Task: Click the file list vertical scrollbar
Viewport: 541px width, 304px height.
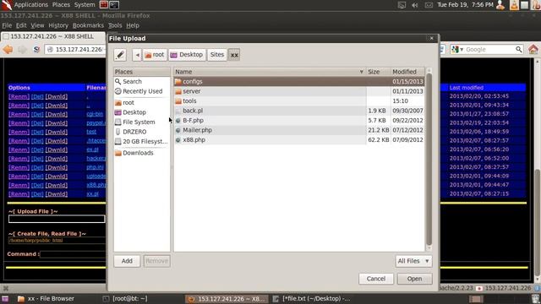Action: tap(429, 159)
